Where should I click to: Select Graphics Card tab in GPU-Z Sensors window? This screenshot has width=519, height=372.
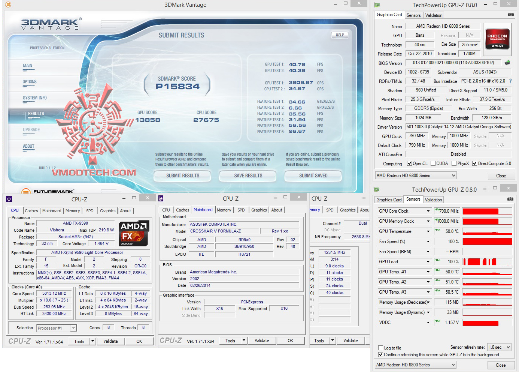click(389, 200)
